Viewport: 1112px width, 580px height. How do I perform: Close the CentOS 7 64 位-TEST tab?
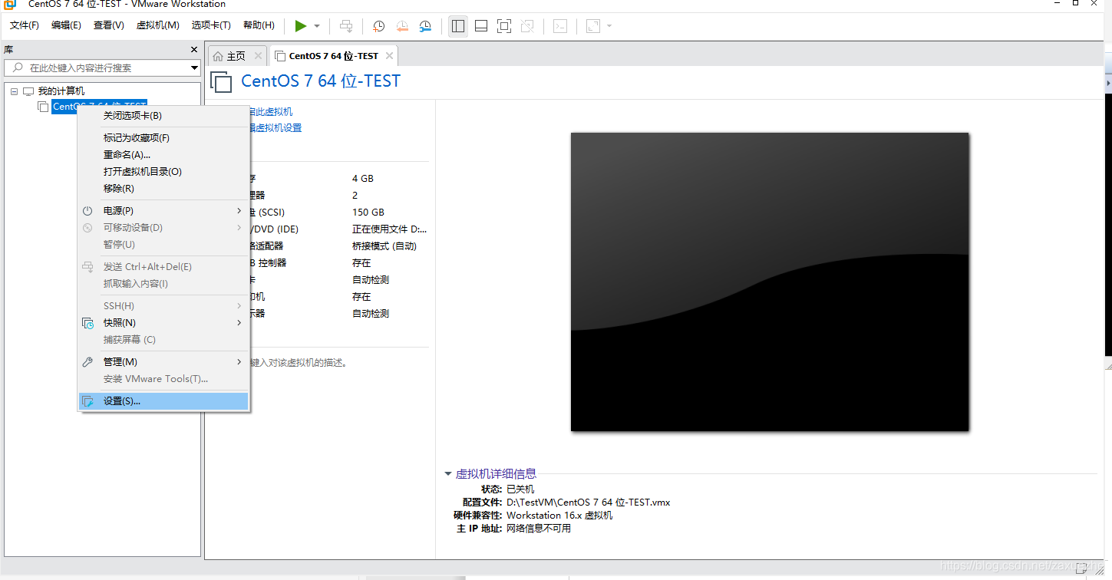tap(390, 55)
